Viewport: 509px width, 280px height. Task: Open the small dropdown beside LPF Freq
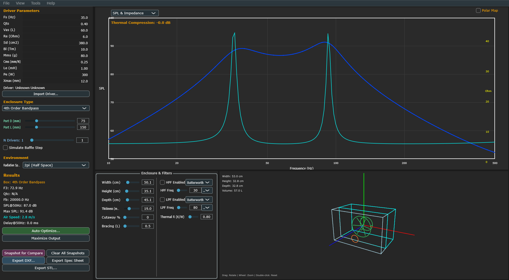(207, 208)
